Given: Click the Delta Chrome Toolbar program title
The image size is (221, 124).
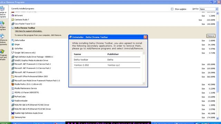Looking at the screenshot, I should point(25,28).
